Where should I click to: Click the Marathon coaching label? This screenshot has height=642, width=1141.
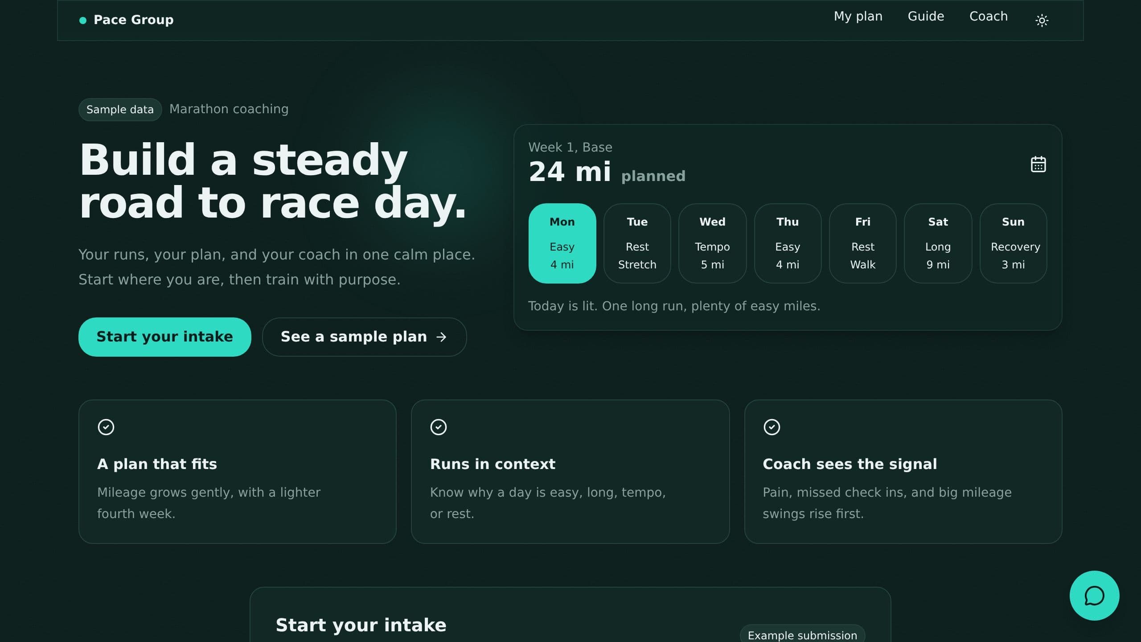(x=229, y=109)
